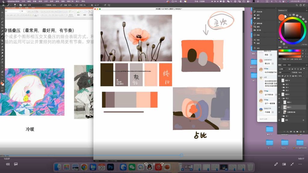Open WeChat from the macOS dock
Image resolution: width=308 pixels, height=173 pixels.
(132, 166)
